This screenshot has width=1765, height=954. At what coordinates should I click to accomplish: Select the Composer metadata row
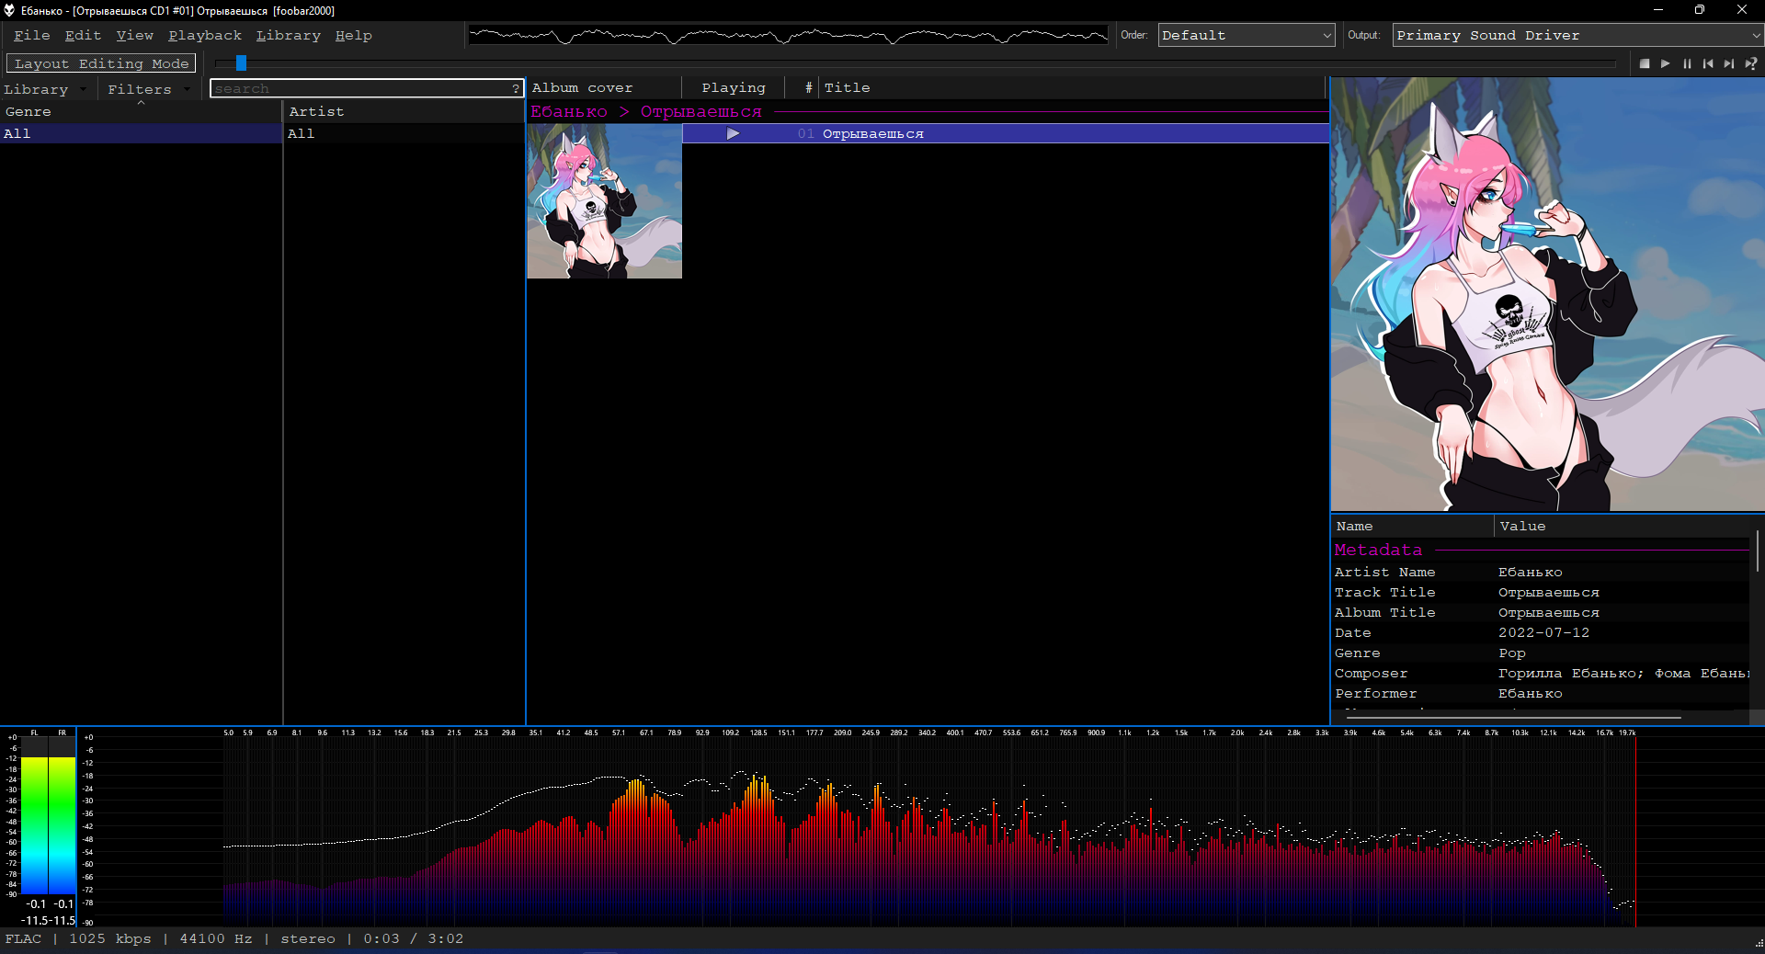(x=1541, y=674)
